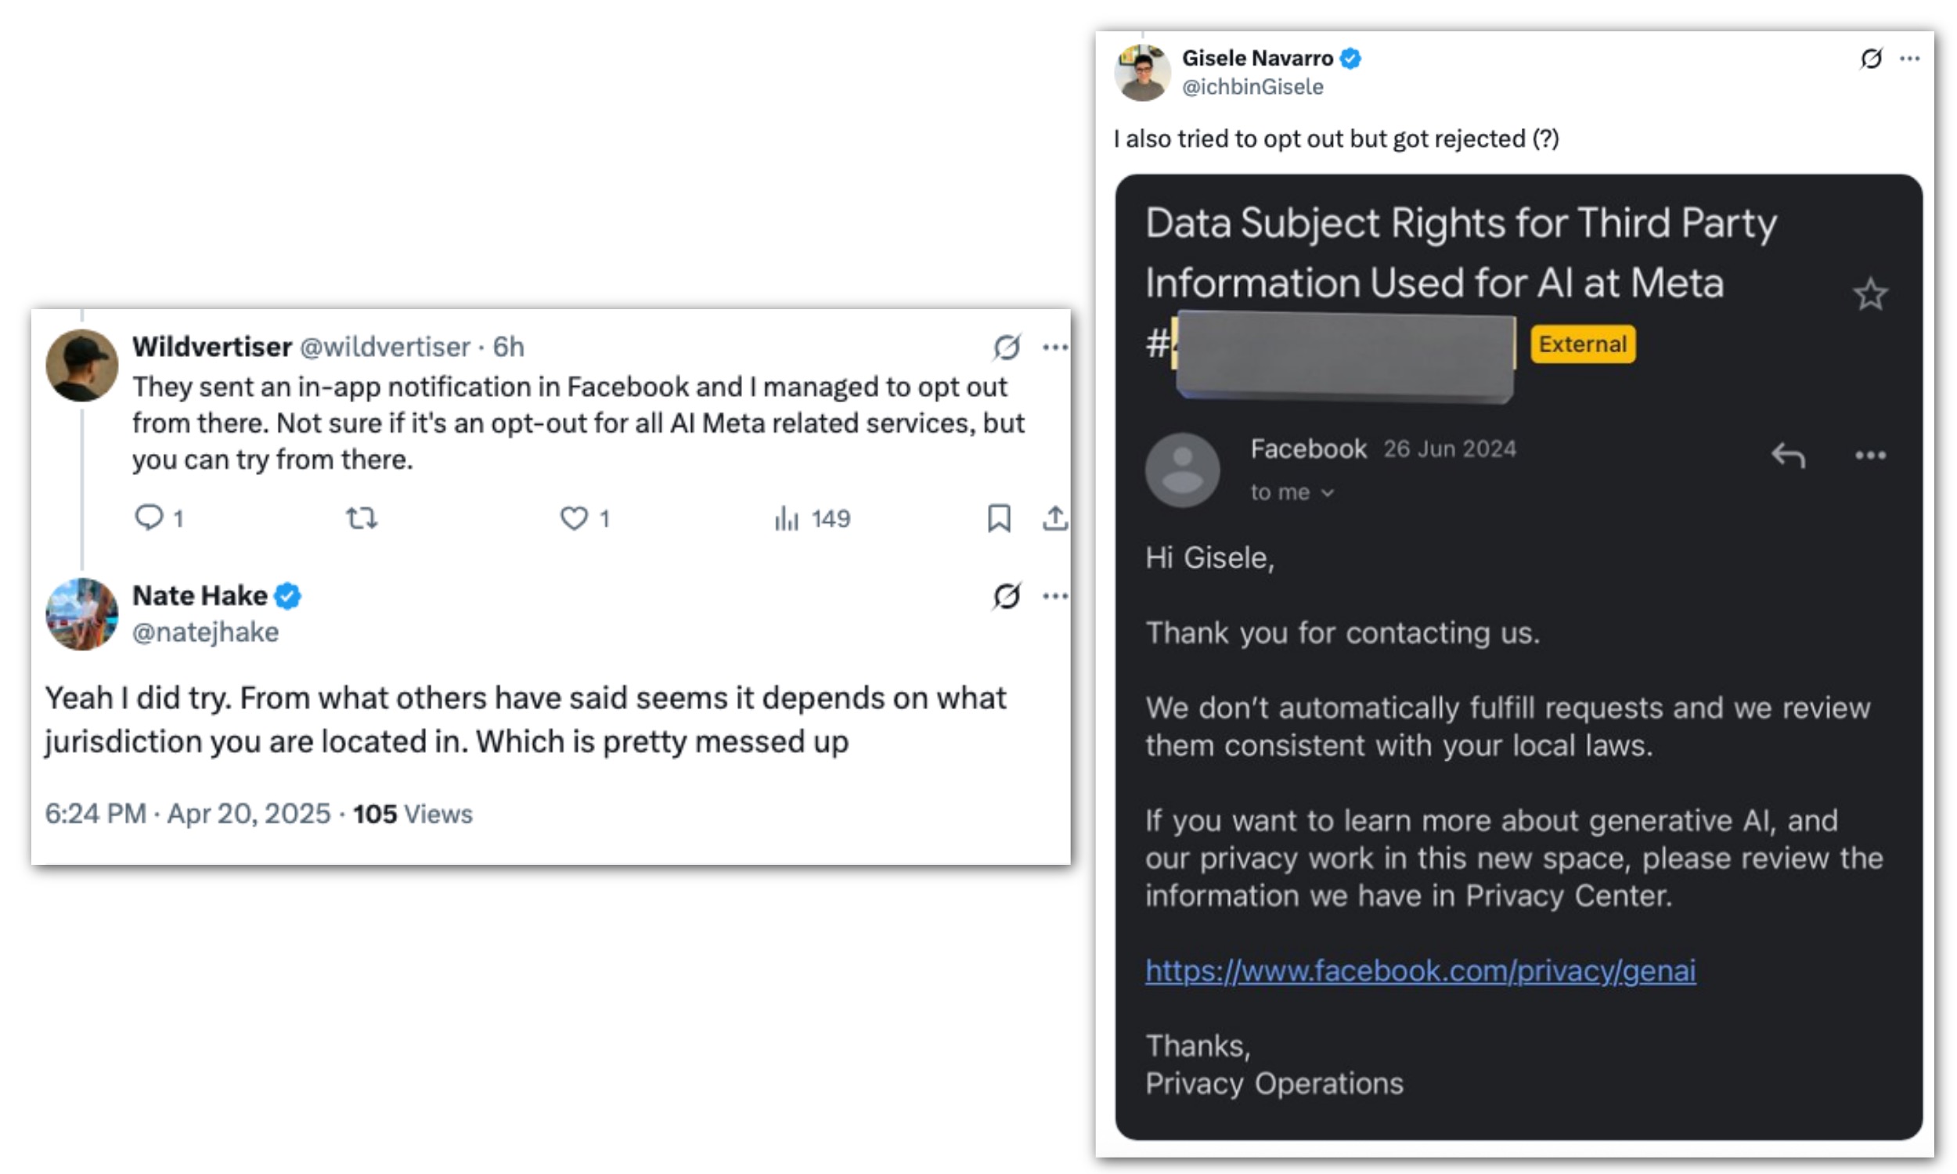This screenshot has width=1957, height=1174.
Task: Open the @natejhake profile handle
Action: (205, 632)
